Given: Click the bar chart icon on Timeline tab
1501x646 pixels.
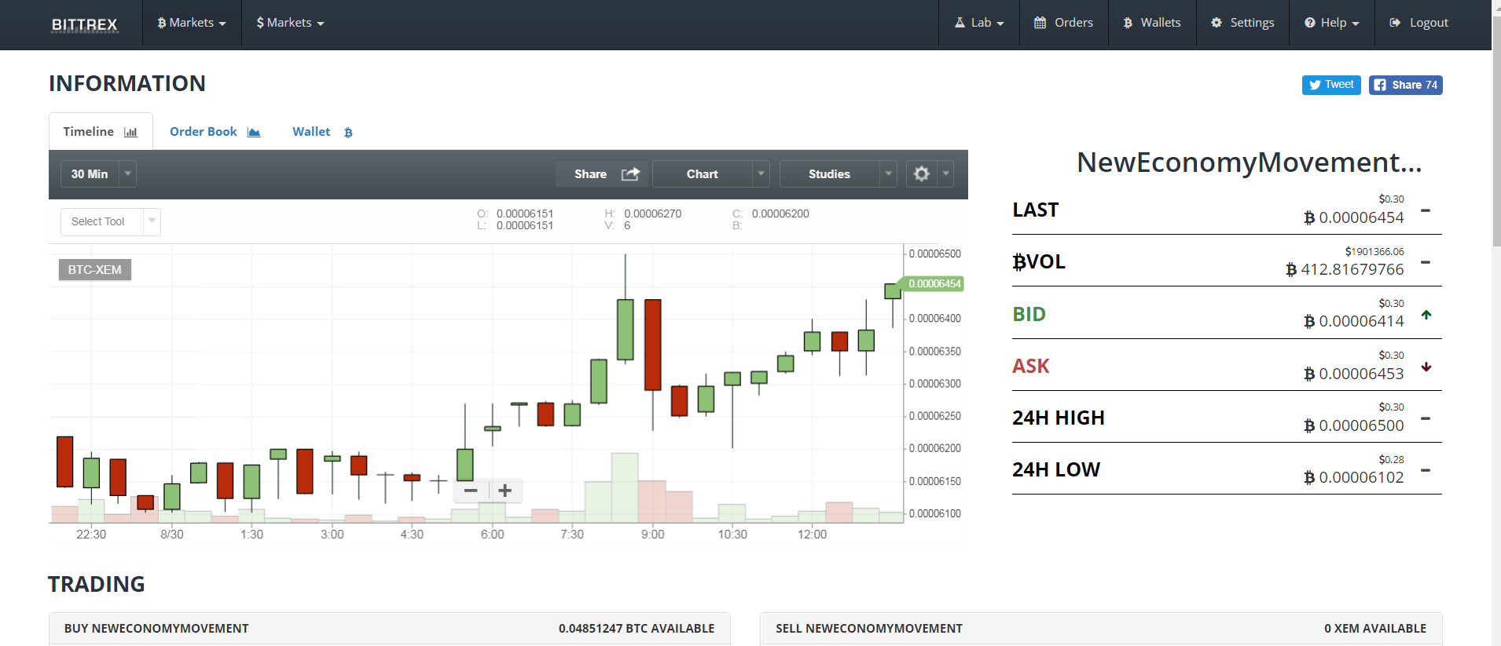Looking at the screenshot, I should (130, 132).
